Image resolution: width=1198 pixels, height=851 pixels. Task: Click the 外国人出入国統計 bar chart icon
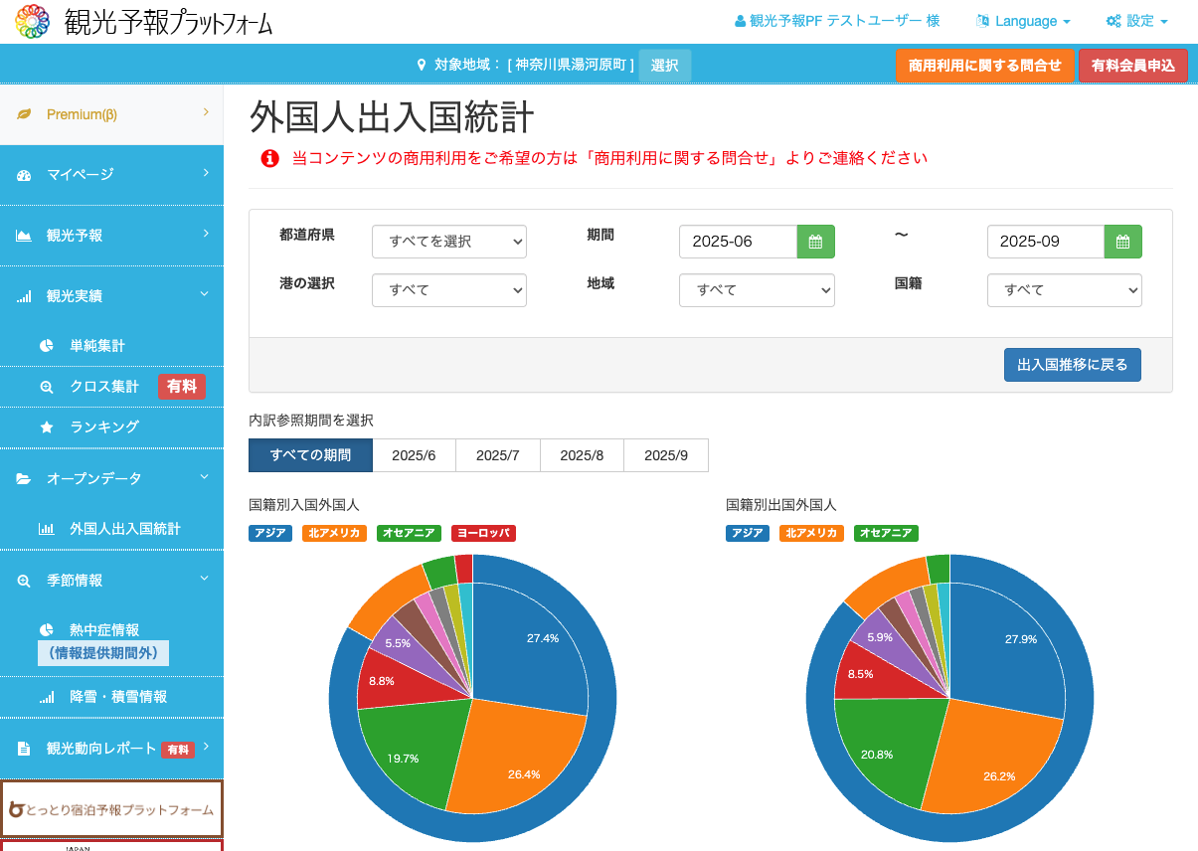click(47, 529)
